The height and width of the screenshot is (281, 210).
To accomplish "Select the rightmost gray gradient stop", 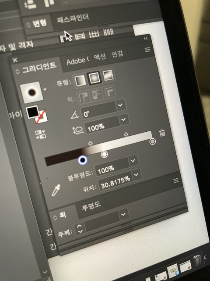I will click(153, 142).
